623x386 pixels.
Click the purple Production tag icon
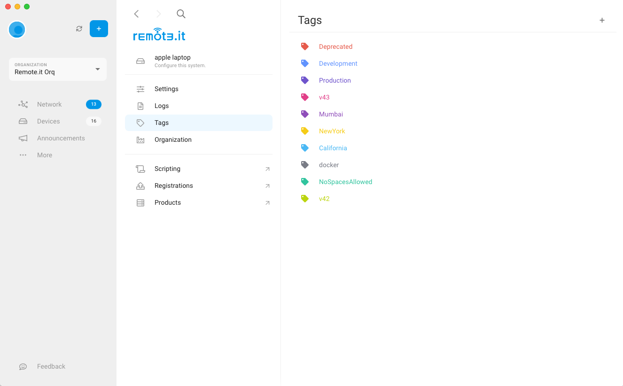pos(305,80)
